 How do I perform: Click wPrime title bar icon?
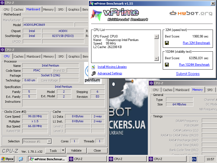coord(91,4)
